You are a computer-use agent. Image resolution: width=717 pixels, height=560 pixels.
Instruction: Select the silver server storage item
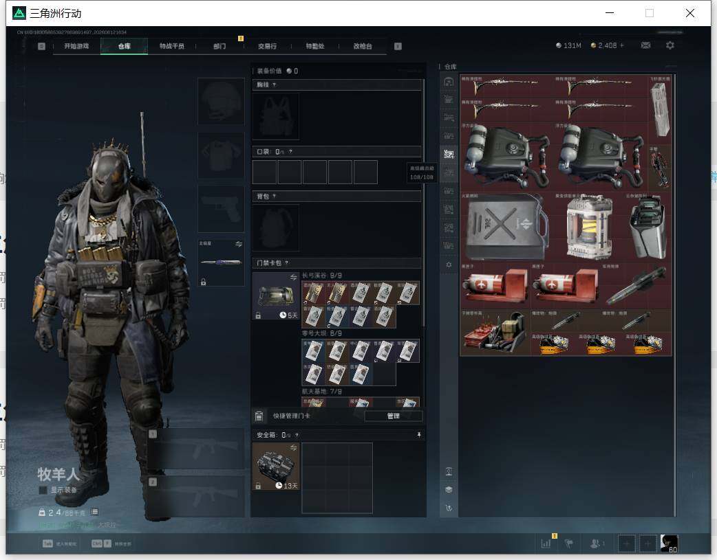648,227
